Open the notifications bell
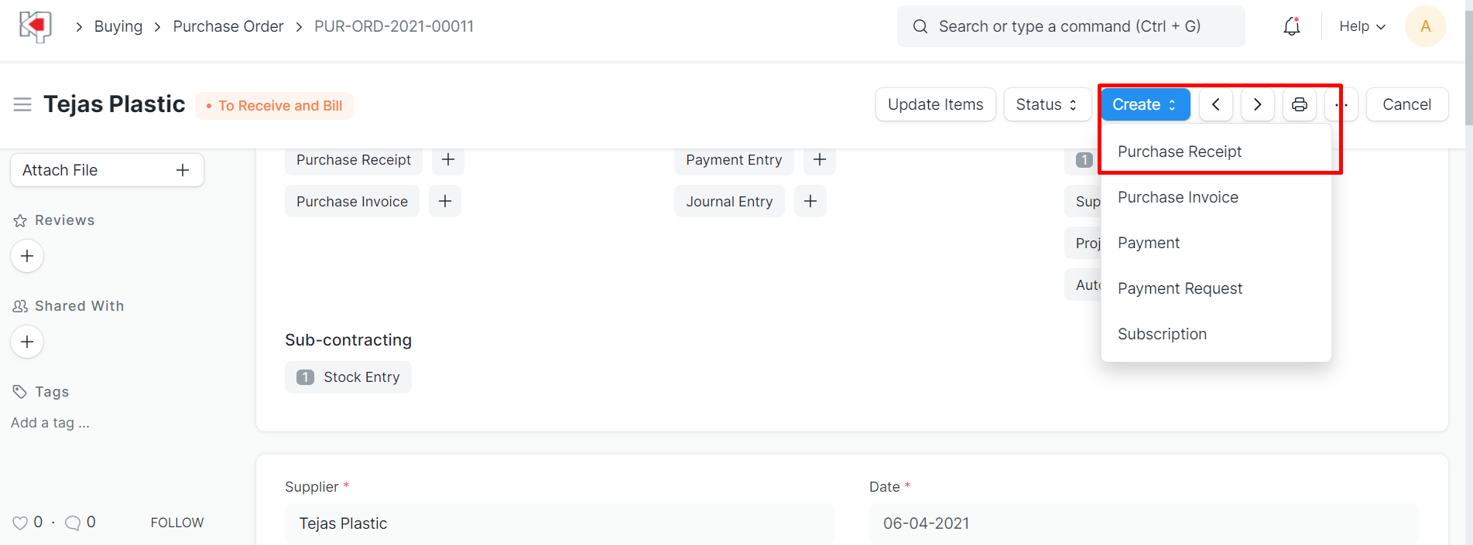Screen dimensions: 1473x545 click(x=1291, y=26)
